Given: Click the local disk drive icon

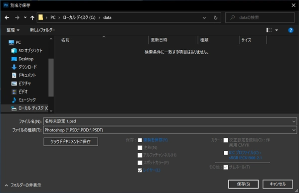Looking at the screenshot, I should pos(14,108).
